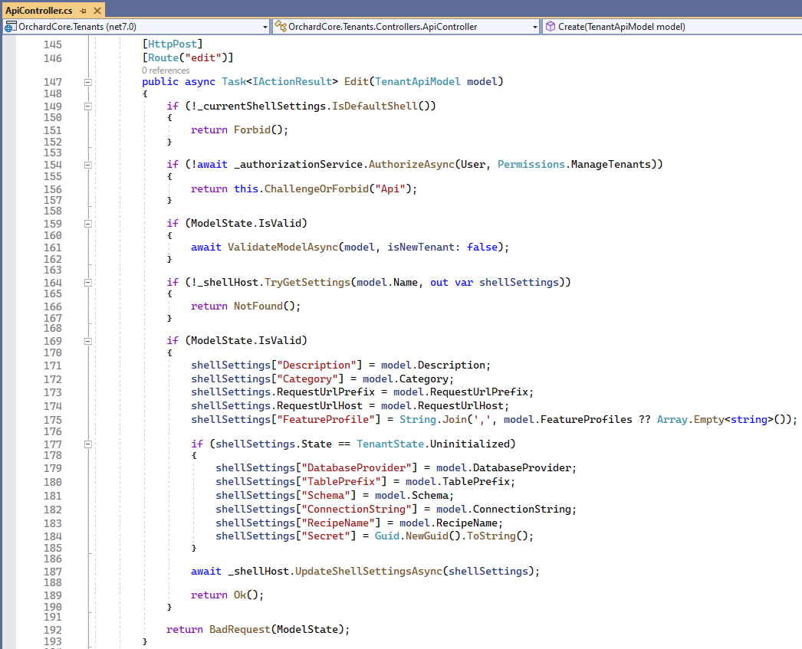Collapse the Edit method at line 147
Viewport: 802px width, 649px height.
pyautogui.click(x=88, y=82)
